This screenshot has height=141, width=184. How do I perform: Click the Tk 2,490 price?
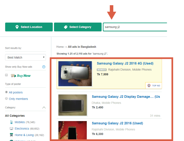[97, 107]
